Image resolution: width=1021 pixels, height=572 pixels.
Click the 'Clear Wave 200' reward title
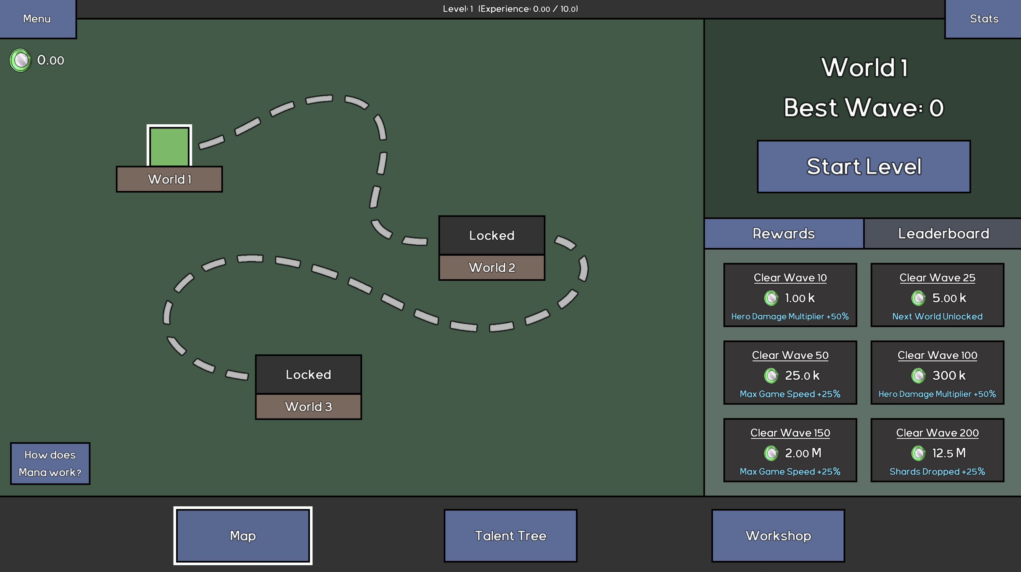[x=937, y=433]
